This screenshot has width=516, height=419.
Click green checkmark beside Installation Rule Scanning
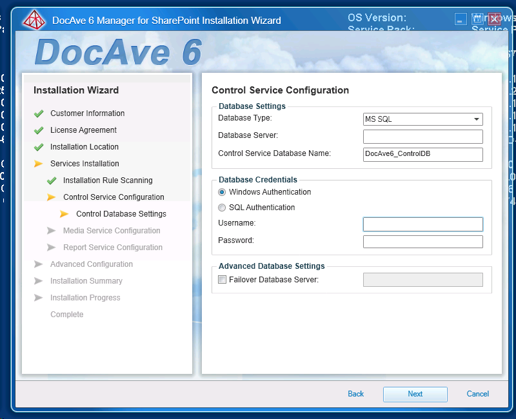(x=52, y=180)
